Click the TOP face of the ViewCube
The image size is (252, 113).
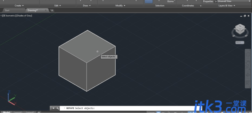(x=240, y=26)
